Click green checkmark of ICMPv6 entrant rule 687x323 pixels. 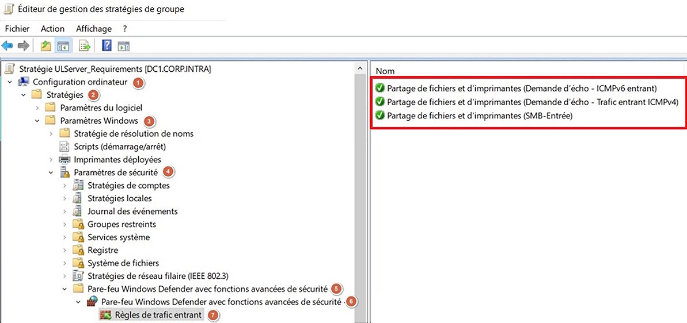tap(380, 88)
